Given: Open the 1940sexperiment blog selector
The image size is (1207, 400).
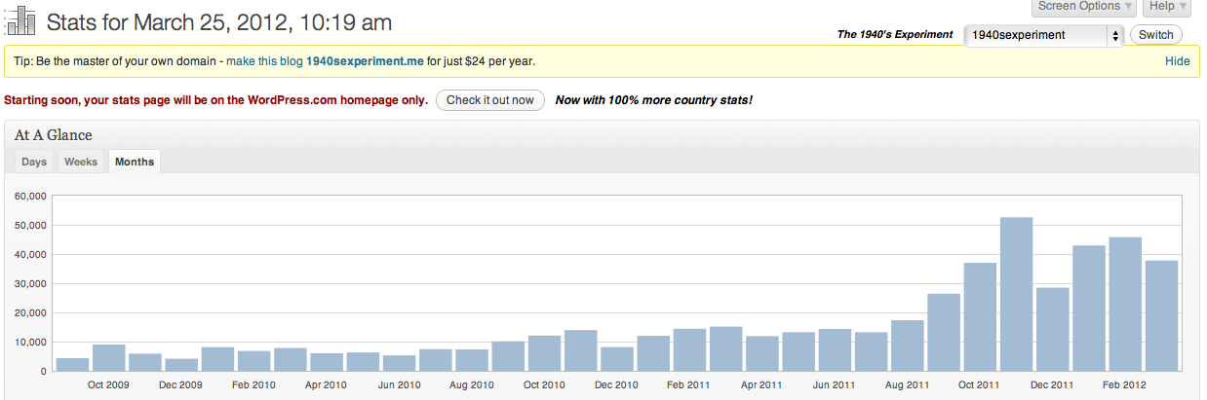Looking at the screenshot, I should pos(1044,35).
